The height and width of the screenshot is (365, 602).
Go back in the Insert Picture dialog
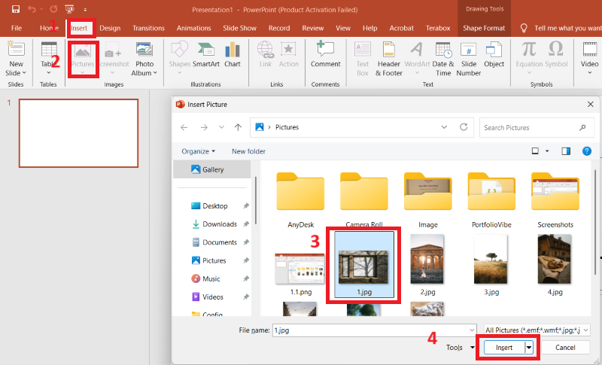pyautogui.click(x=184, y=127)
